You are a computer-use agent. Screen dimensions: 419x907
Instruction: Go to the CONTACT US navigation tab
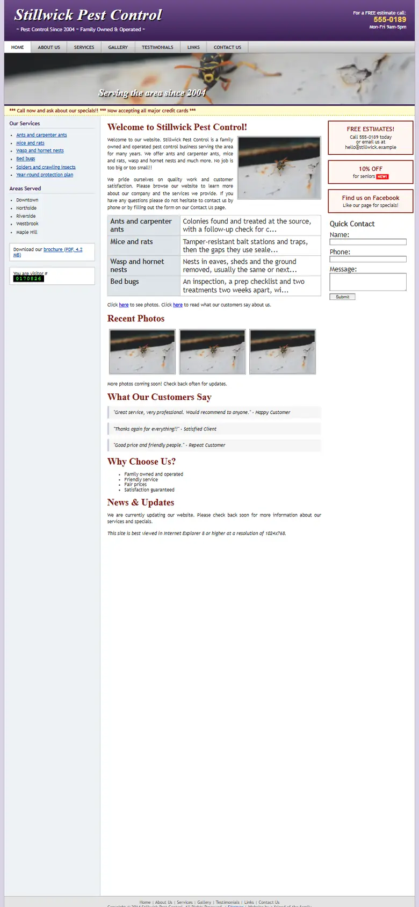[x=227, y=47]
